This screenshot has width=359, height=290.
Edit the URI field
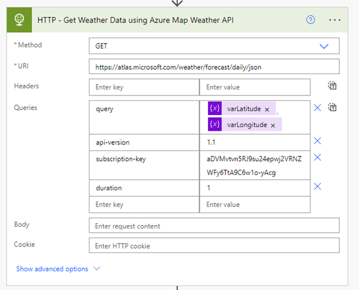pos(214,67)
